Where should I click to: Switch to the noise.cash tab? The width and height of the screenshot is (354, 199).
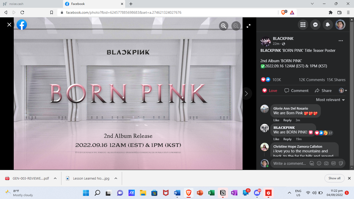point(31,4)
